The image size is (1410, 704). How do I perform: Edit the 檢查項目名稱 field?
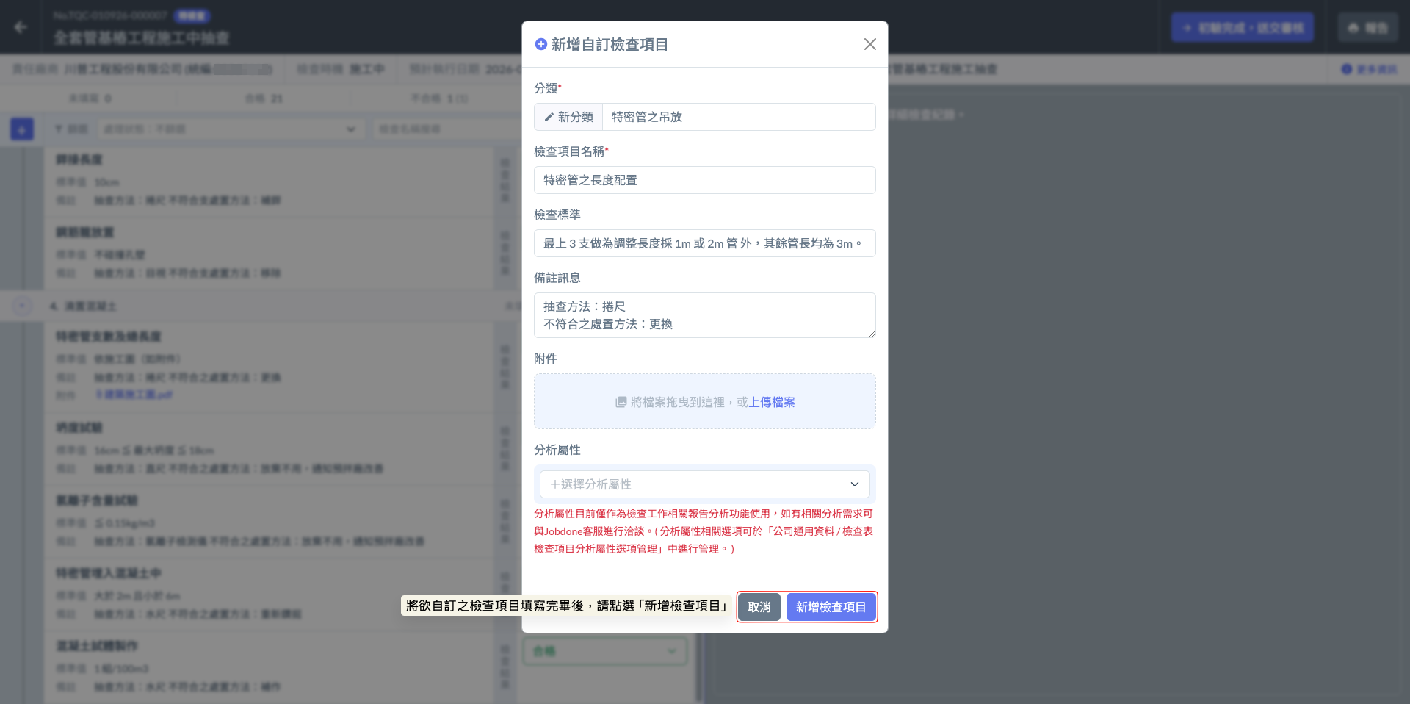click(x=704, y=180)
